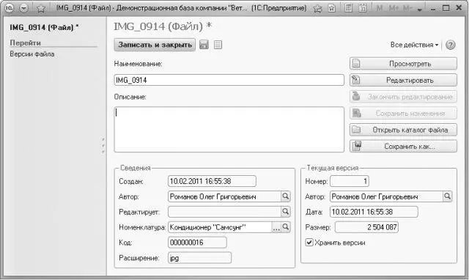Click 'Сохранить изменения' button

coord(403,113)
